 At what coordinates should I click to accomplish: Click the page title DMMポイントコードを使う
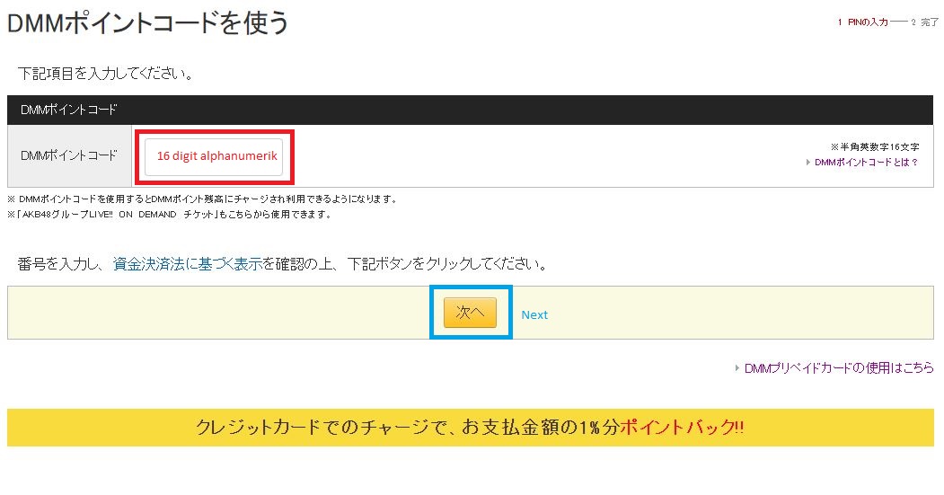pyautogui.click(x=148, y=23)
